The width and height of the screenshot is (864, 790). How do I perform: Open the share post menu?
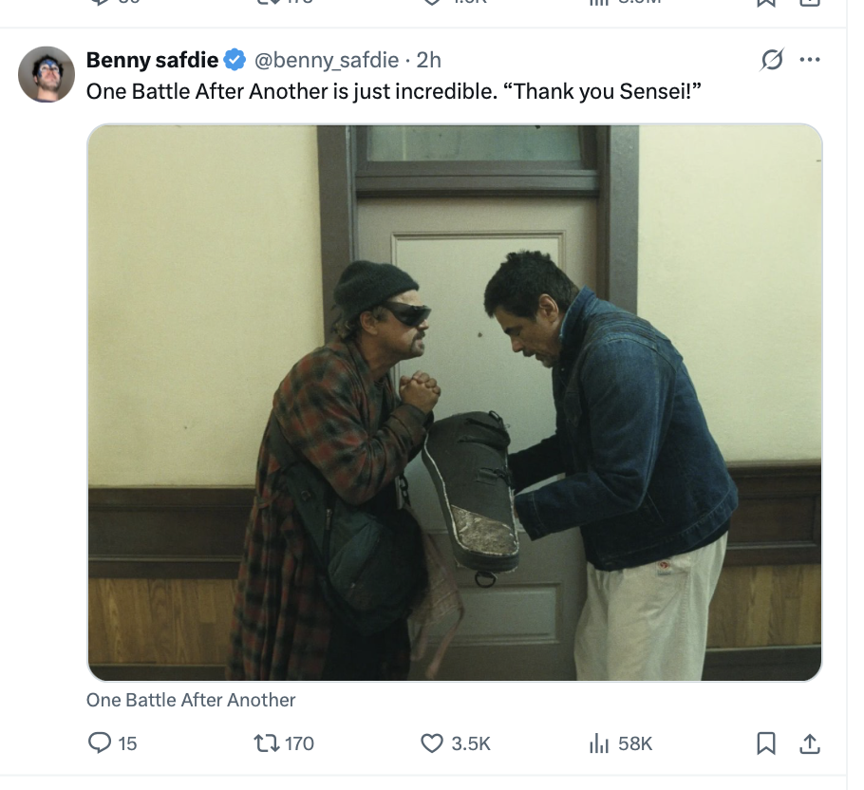[810, 743]
